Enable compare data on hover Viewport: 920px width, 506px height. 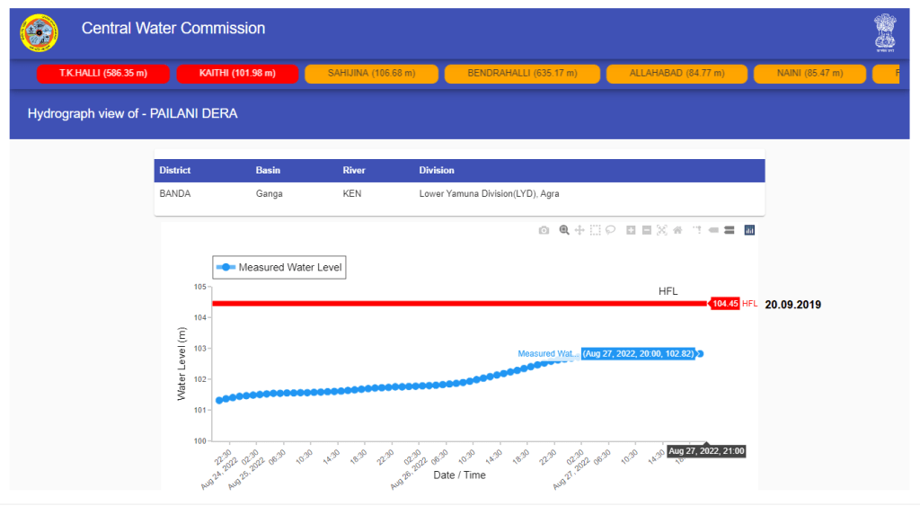click(x=729, y=230)
